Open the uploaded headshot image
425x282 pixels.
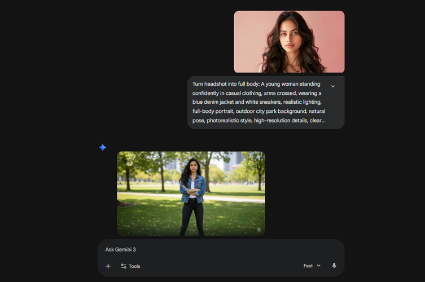tap(289, 42)
